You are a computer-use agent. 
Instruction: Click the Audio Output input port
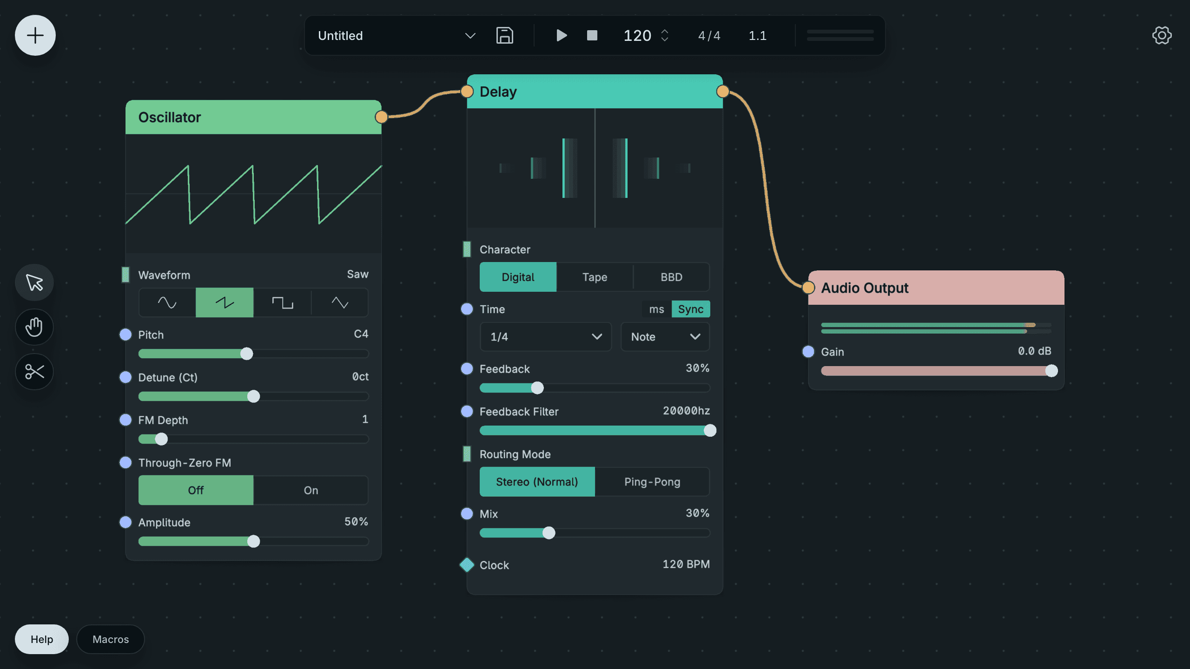point(808,288)
